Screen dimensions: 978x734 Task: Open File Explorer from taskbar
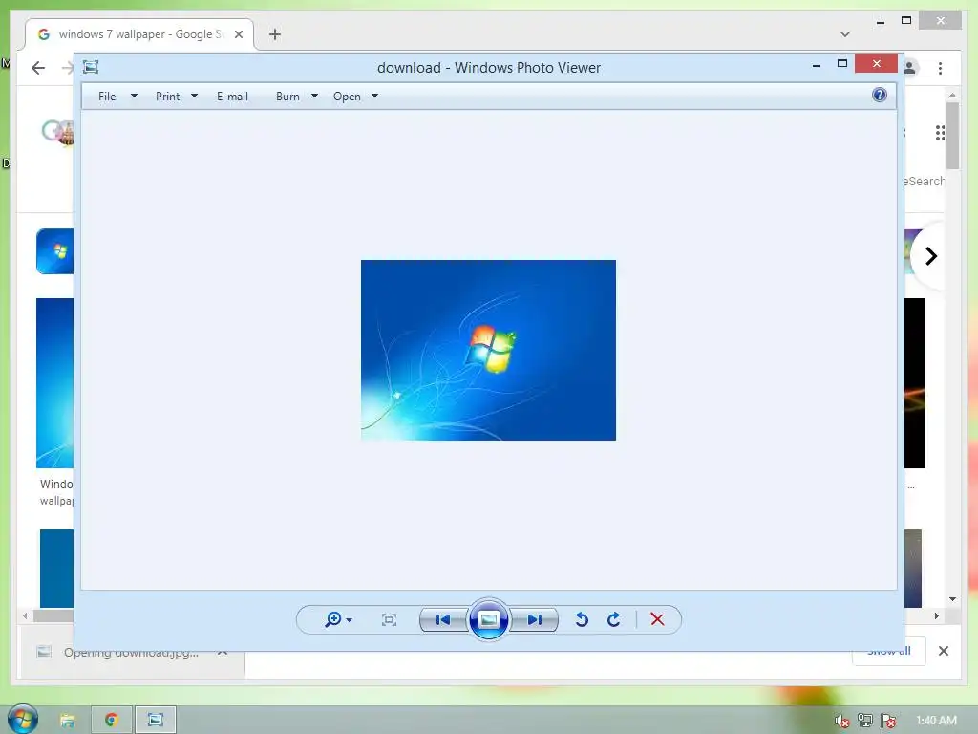pos(67,721)
